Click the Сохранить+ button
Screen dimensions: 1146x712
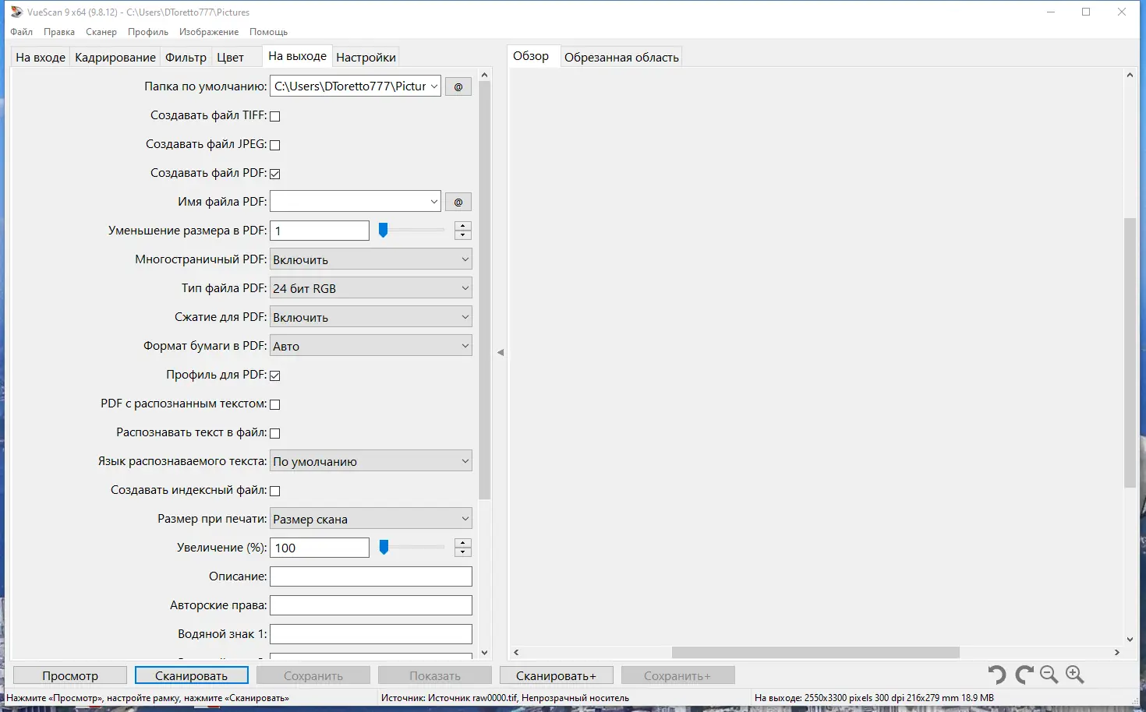[678, 675]
